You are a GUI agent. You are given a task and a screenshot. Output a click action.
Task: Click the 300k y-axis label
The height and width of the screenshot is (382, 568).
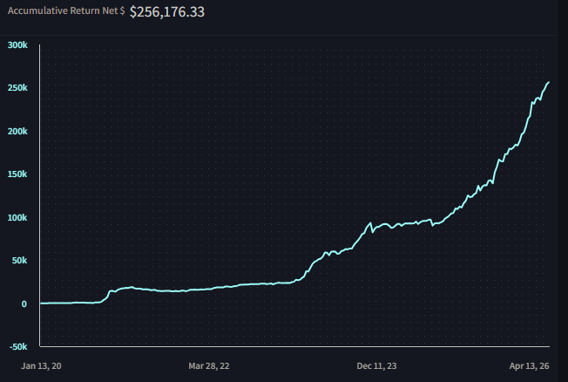tap(17, 45)
